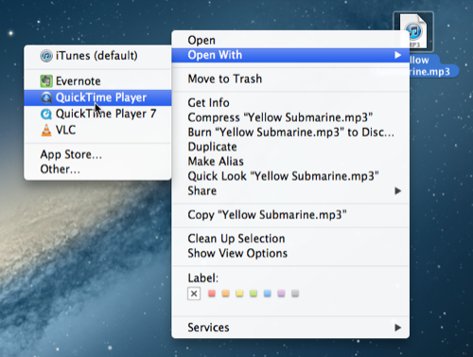
Task: Open with QuickTime Player 7
Action: point(97,114)
